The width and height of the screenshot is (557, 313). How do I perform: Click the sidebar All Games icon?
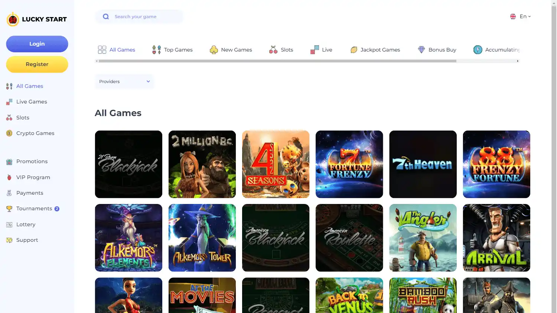point(9,86)
